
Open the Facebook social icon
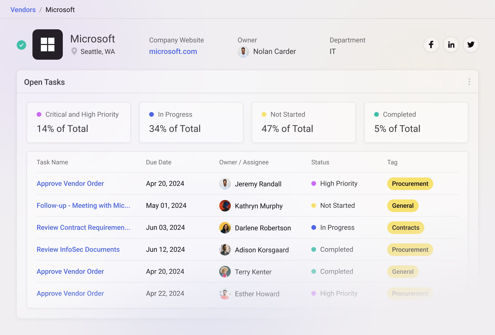coord(431,44)
